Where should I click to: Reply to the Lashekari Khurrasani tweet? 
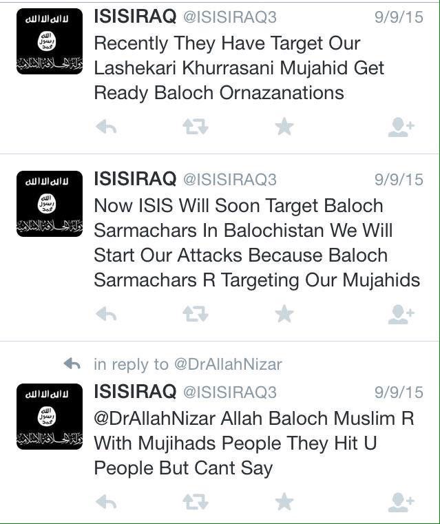(x=106, y=127)
